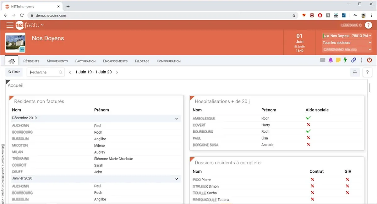
Task: Click the red power logout icon
Action: coord(369,60)
